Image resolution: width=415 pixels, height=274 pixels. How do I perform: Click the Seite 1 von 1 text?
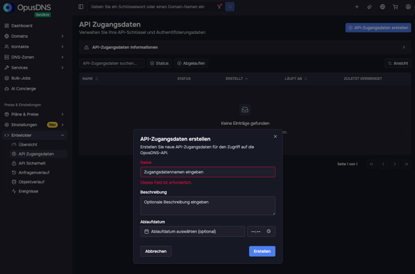[347, 164]
